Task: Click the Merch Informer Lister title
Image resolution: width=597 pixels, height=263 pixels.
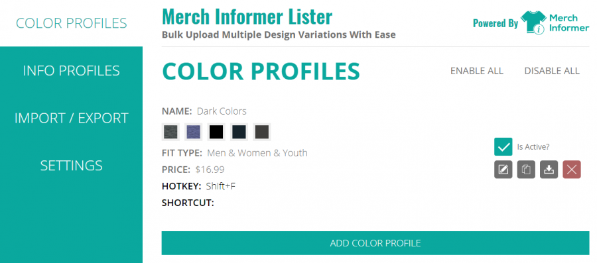Action: pos(247,17)
